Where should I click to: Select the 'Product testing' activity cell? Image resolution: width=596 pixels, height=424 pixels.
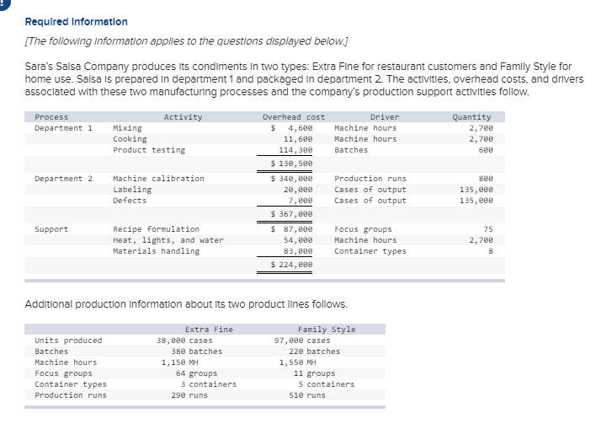149,150
